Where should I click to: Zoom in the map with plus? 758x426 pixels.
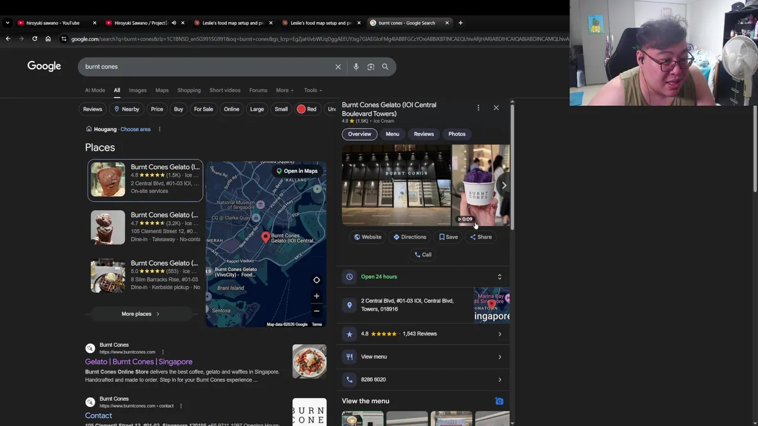click(x=316, y=296)
